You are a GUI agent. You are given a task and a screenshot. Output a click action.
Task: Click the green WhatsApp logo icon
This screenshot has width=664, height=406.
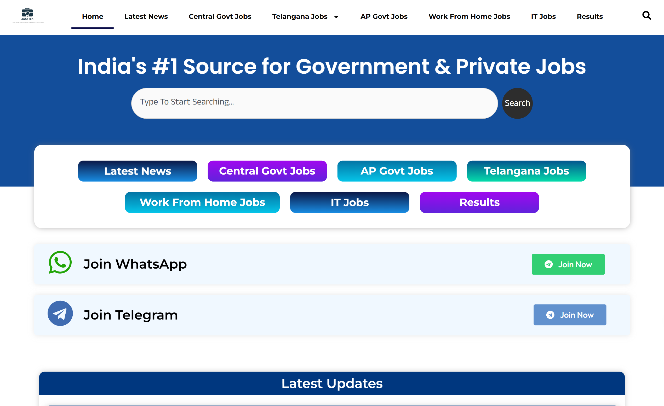coord(60,263)
